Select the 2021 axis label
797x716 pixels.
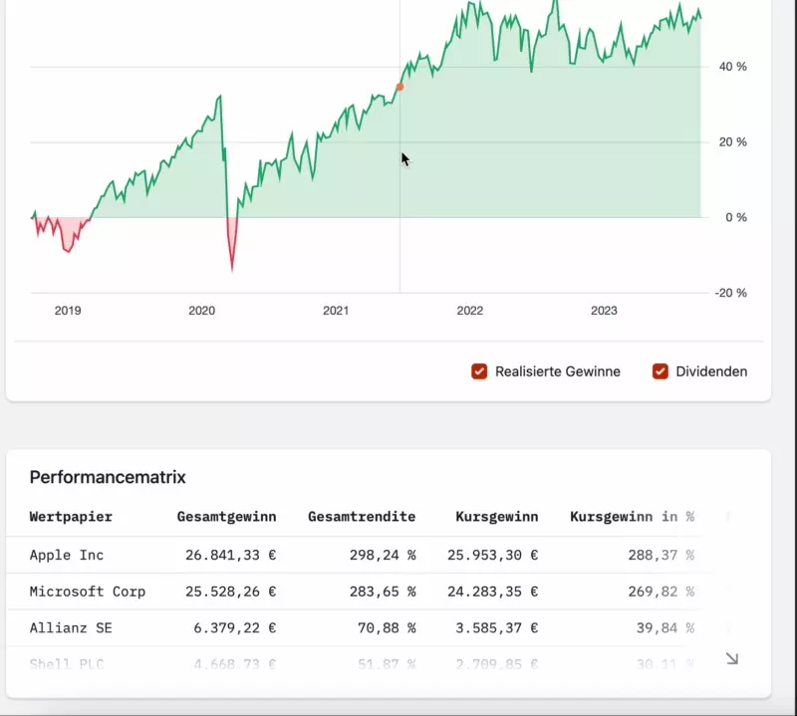335,310
